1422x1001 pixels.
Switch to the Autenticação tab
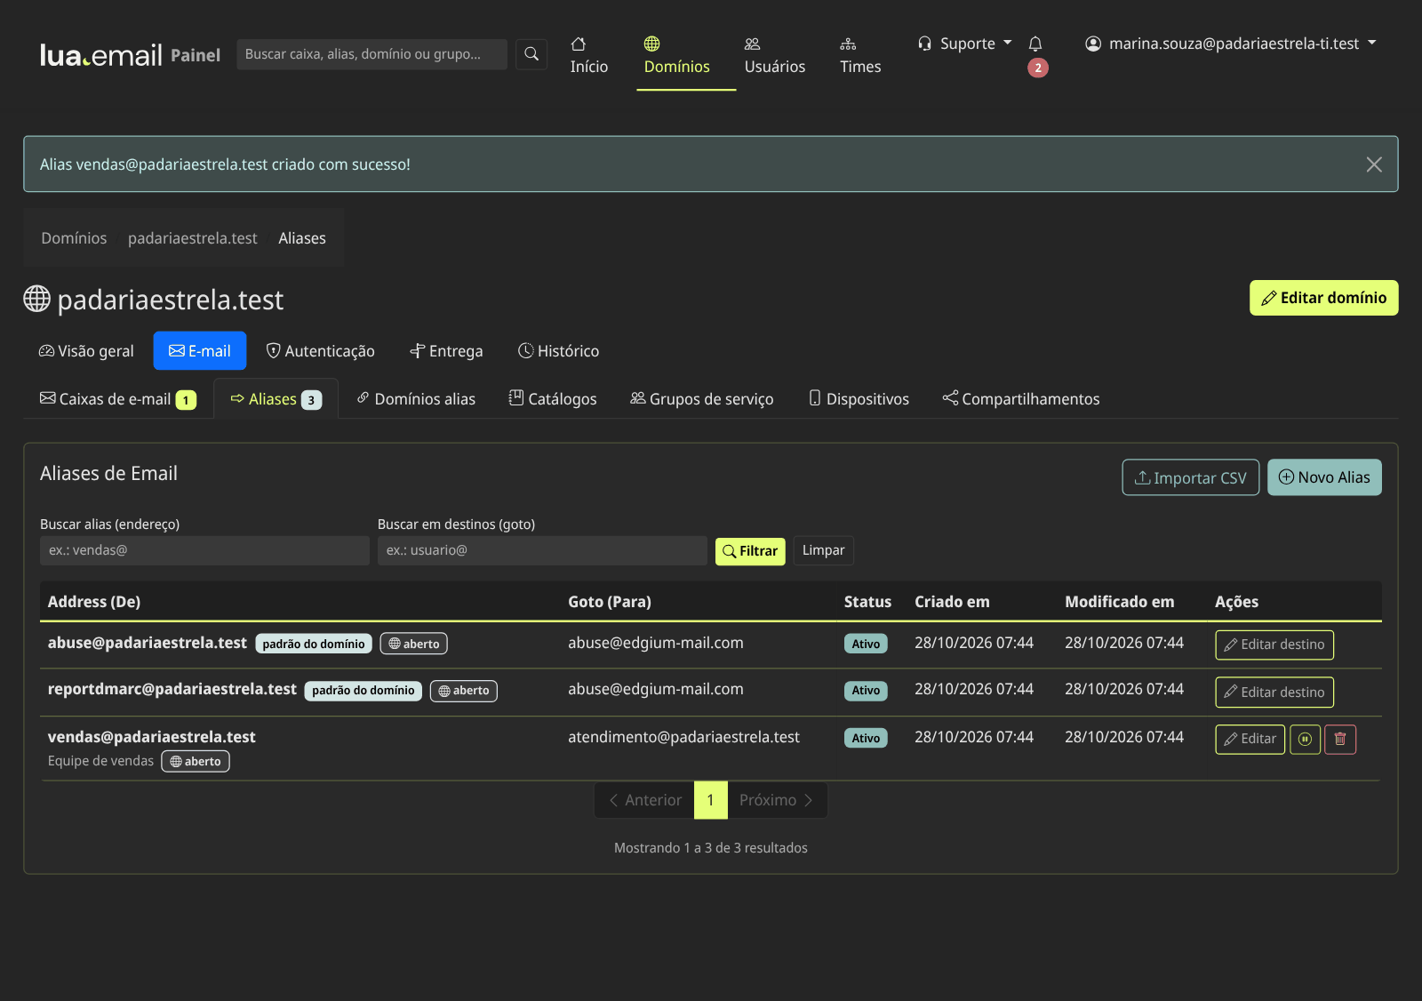tap(321, 351)
